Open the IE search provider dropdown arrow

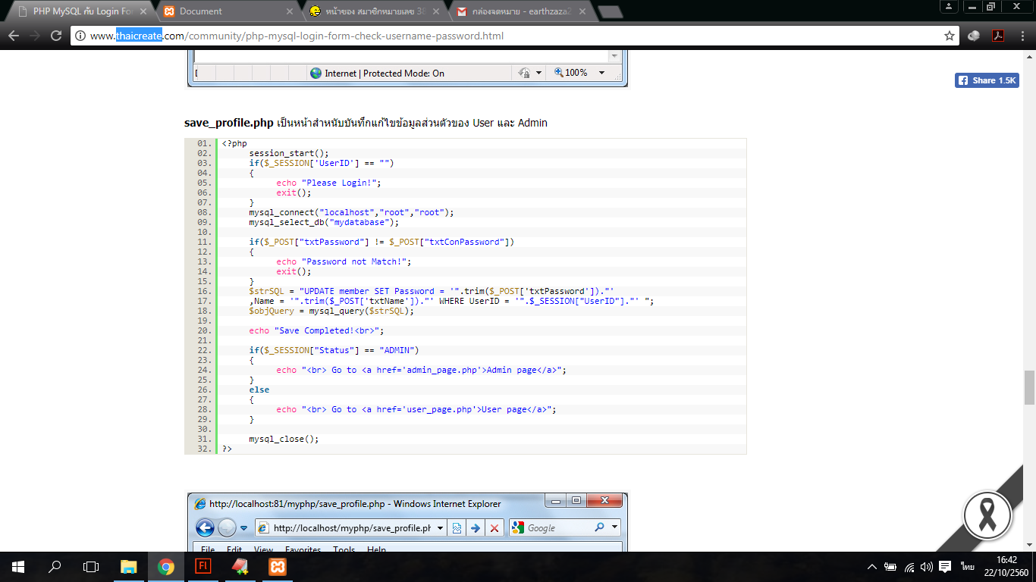(x=614, y=527)
